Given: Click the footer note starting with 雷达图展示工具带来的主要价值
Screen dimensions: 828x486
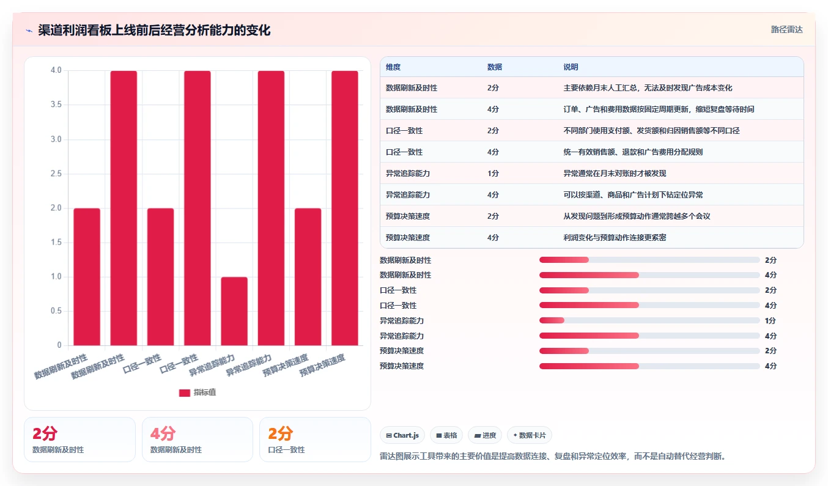Looking at the screenshot, I should (x=553, y=456).
